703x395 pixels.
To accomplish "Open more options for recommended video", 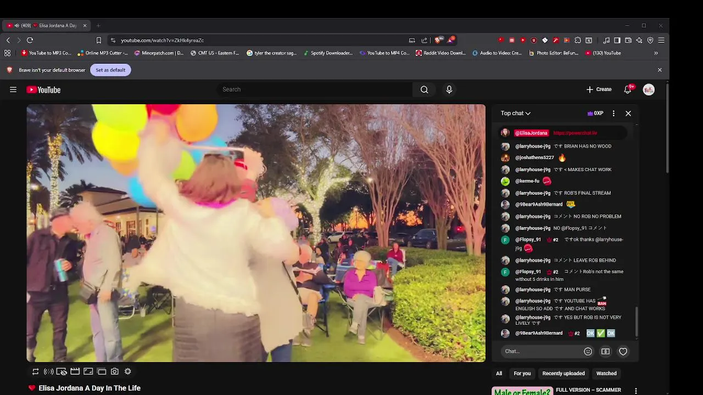I will coord(636,391).
